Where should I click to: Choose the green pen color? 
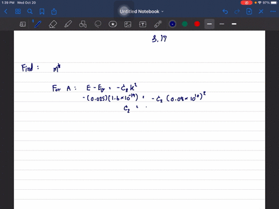click(x=185, y=24)
